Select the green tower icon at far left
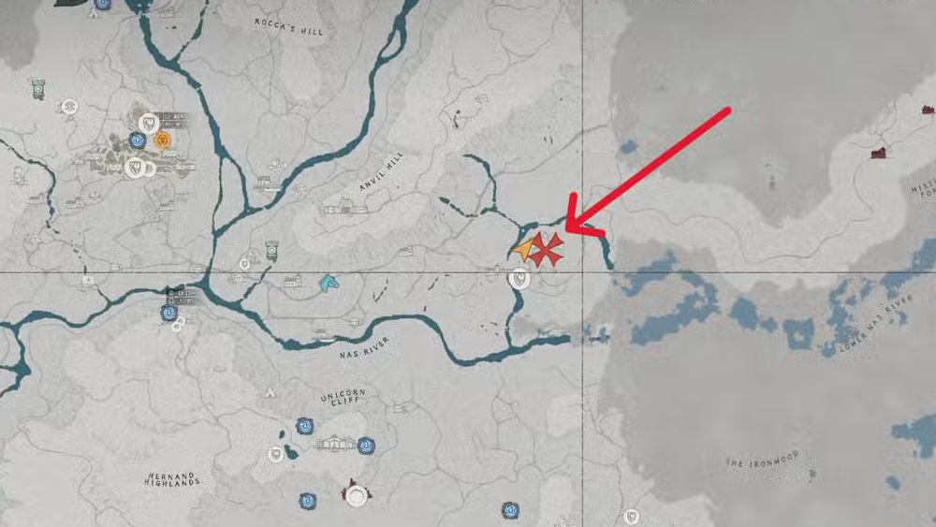The image size is (936, 527). [x=38, y=90]
